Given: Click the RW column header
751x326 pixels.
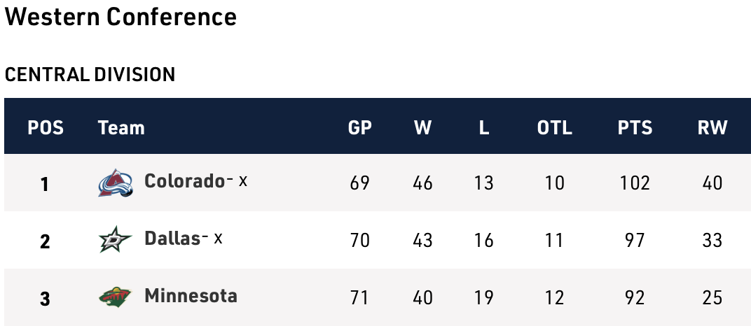Looking at the screenshot, I should click(x=712, y=127).
